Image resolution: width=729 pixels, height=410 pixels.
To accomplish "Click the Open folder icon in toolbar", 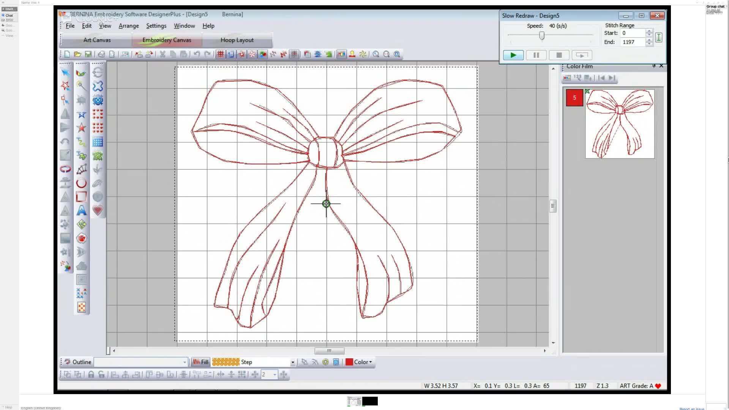I will coord(77,54).
